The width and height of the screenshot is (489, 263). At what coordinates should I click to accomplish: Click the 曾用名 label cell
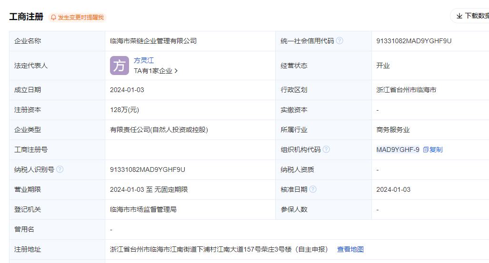click(57, 229)
